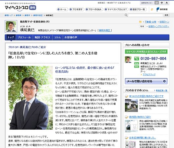The image size is (174, 148).
Task: Click the 不動産・土地 category link
Action: (x=150, y=22)
